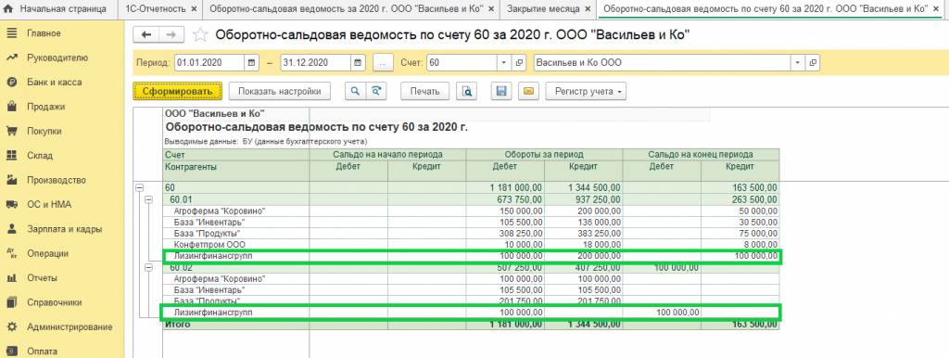Click the start date field 01.01.2020
Viewport: 949px width, 358px height.
[209, 62]
